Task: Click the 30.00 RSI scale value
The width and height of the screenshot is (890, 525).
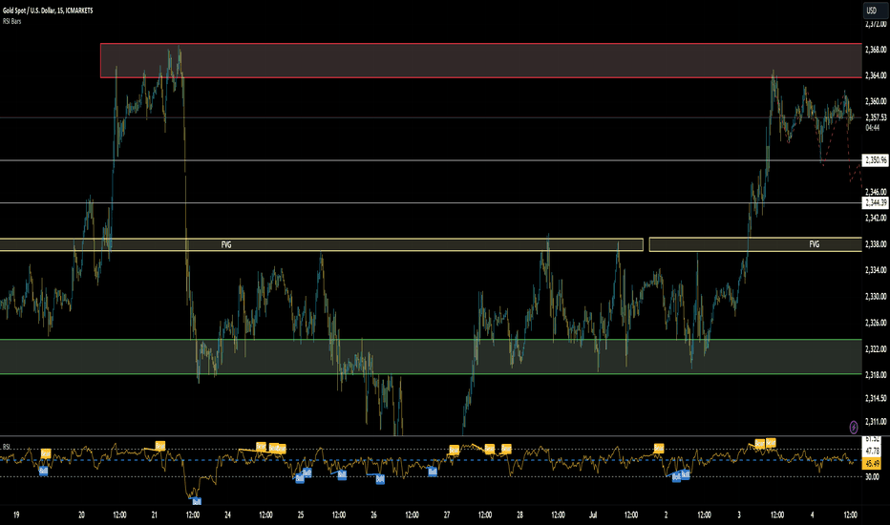Action: 873,476
